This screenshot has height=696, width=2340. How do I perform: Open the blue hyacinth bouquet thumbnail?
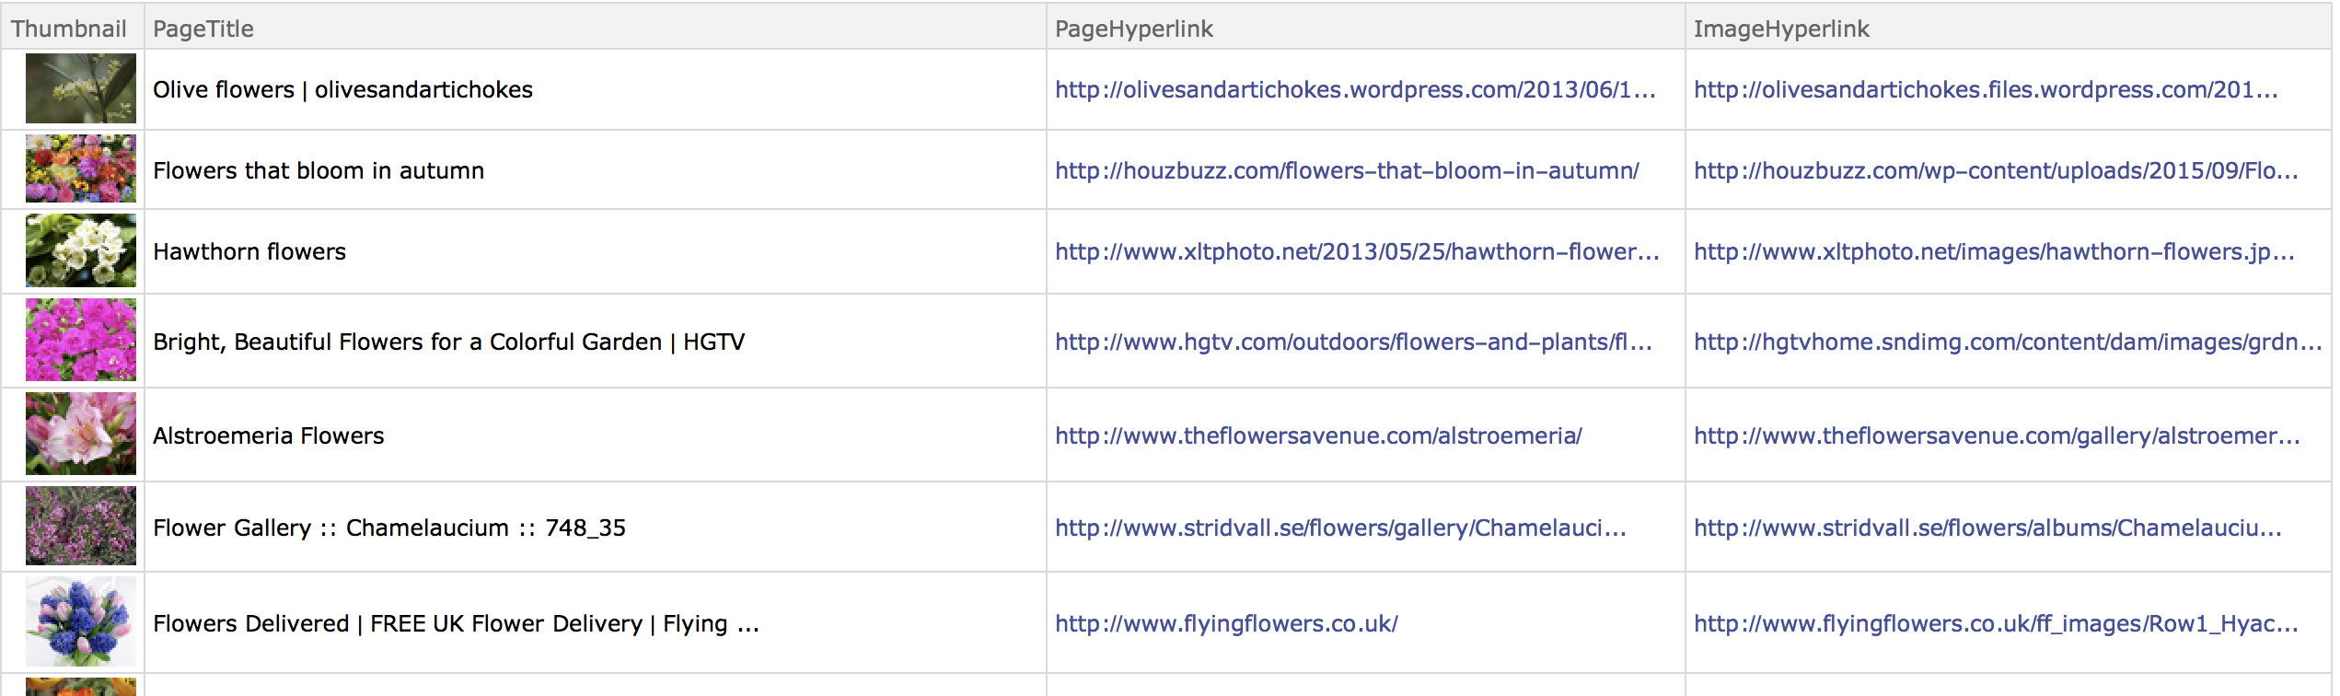(x=81, y=621)
